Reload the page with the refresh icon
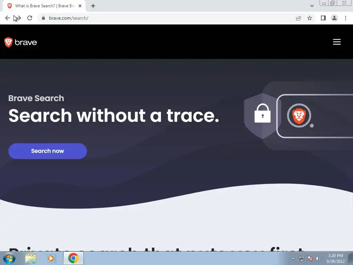 pos(30,18)
